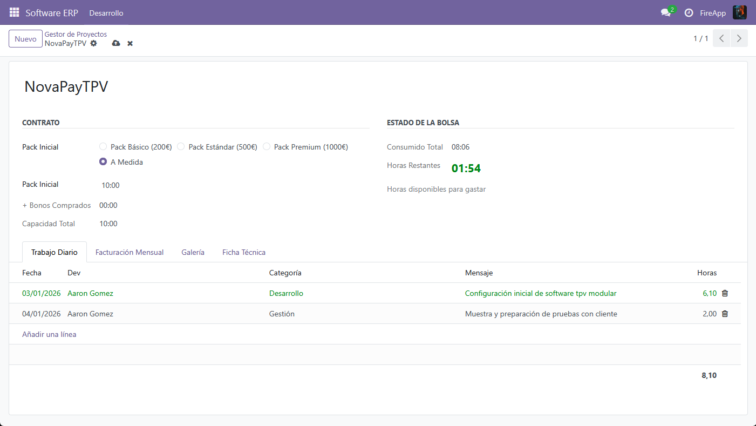Switch to the Ficha Técnica tab

(244, 252)
